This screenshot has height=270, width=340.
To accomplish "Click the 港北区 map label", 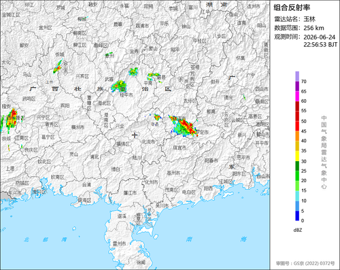I will pos(104,103).
